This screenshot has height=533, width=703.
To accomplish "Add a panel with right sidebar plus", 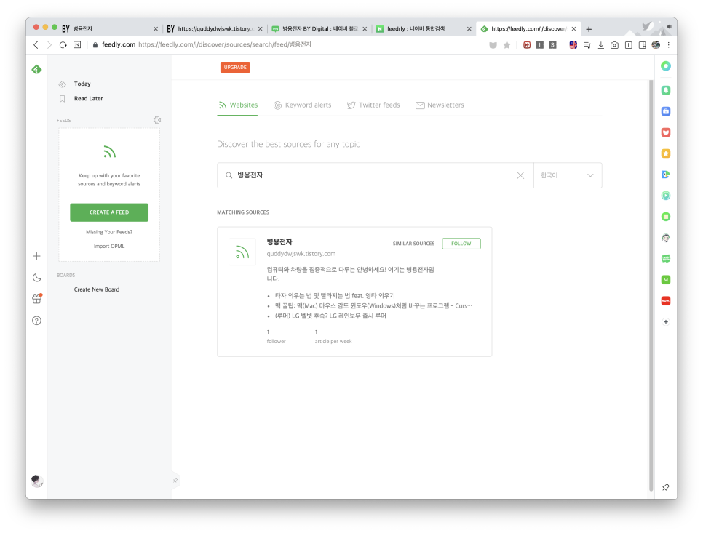I will [x=666, y=322].
